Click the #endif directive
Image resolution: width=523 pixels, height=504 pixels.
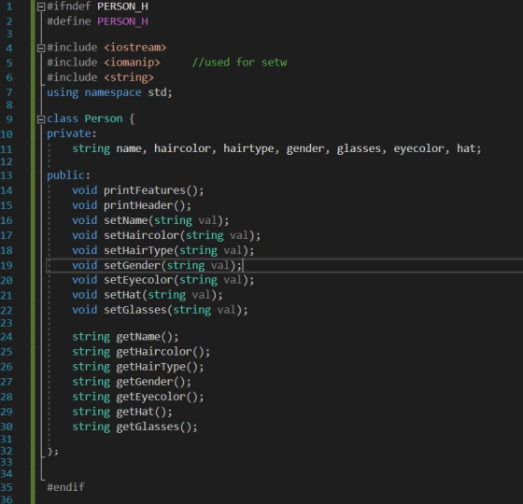[65, 487]
